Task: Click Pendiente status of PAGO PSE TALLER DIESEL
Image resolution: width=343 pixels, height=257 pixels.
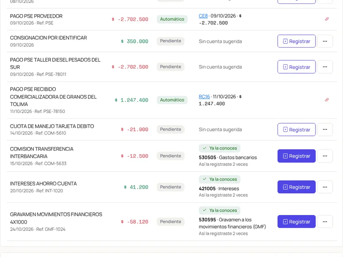Action: (170, 67)
